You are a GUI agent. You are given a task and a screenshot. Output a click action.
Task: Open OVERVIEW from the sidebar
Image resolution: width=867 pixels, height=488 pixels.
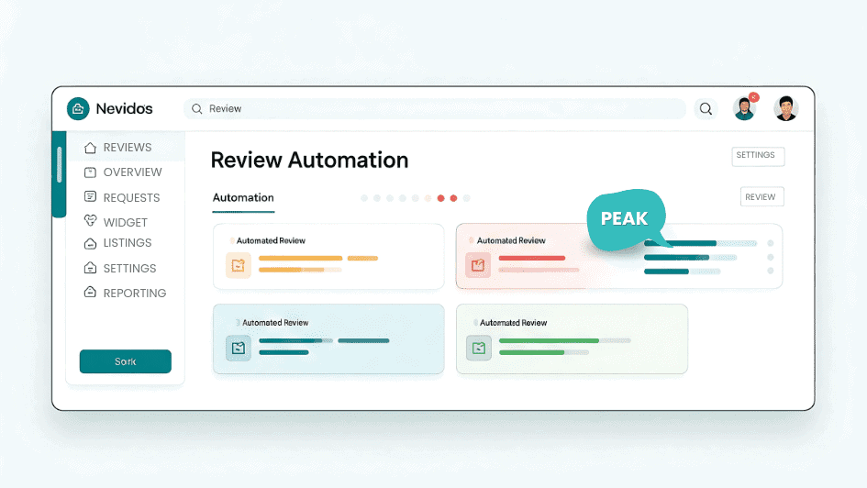coord(133,172)
